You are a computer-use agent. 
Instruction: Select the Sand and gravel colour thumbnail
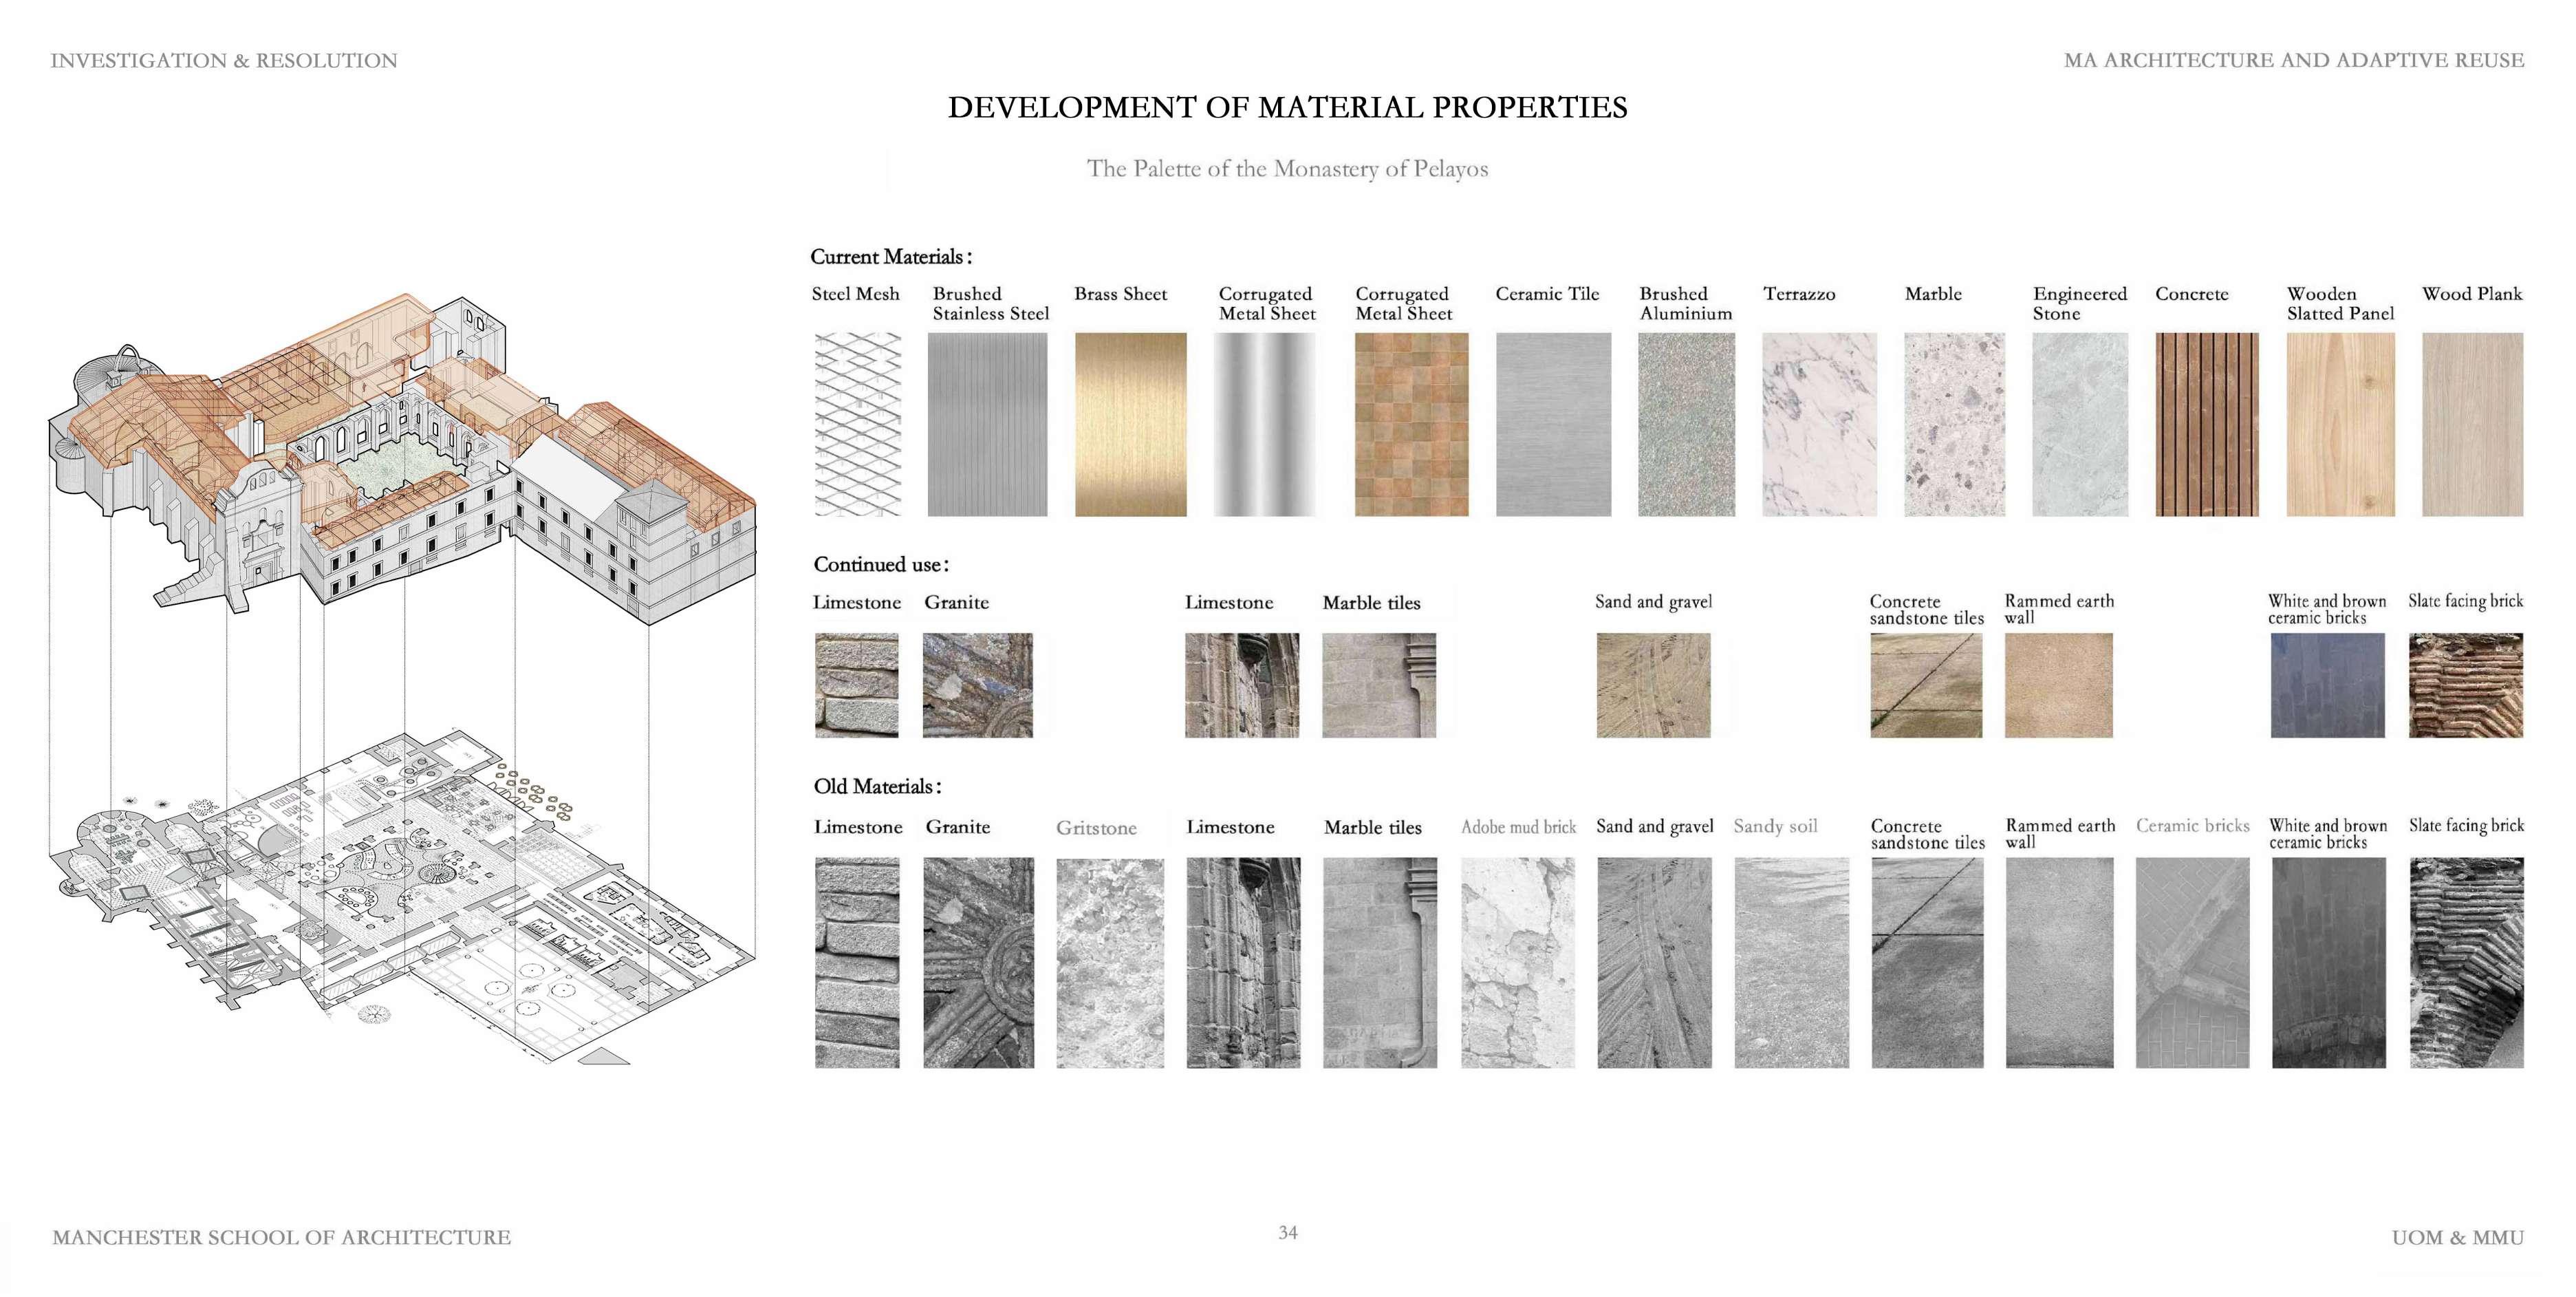click(1653, 685)
